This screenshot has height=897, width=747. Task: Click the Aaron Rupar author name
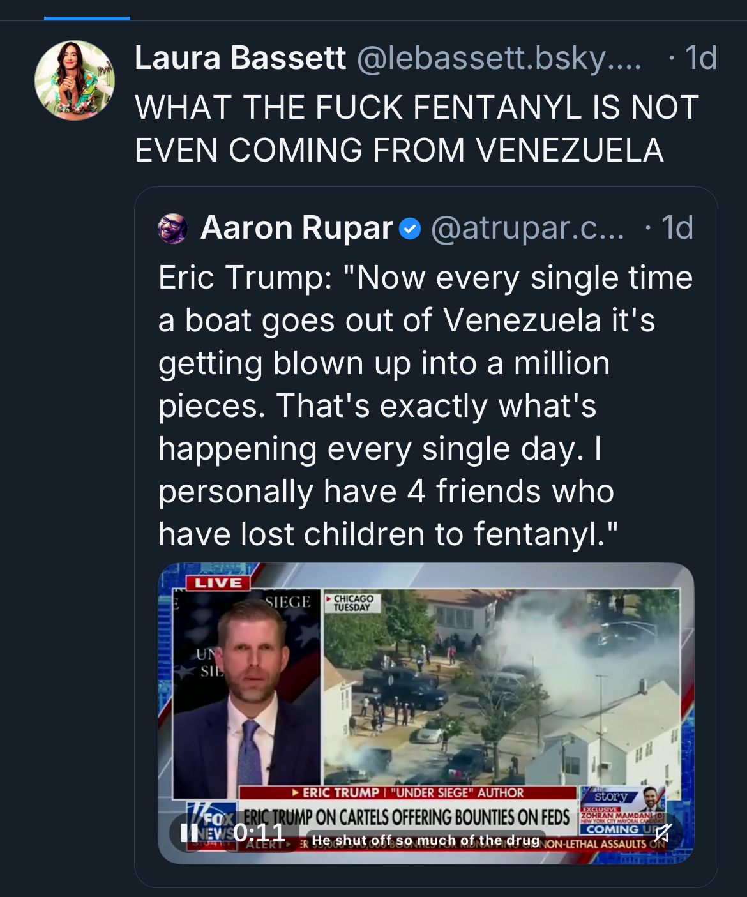coord(297,228)
